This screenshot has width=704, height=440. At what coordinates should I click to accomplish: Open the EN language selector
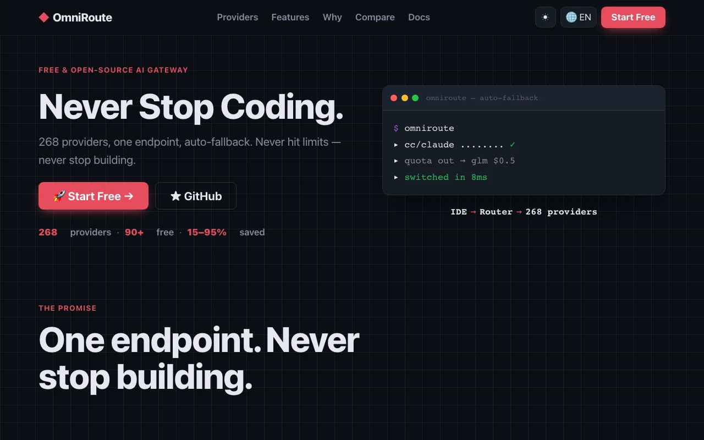[579, 17]
